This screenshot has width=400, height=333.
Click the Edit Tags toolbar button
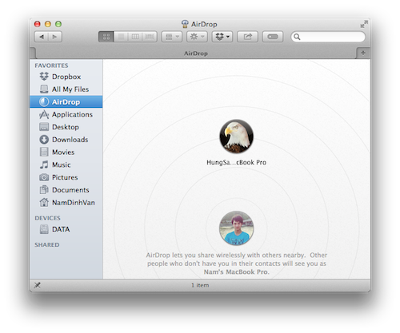(273, 37)
